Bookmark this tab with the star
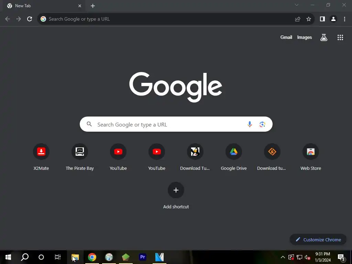Viewport: 352px width, 264px height. tap(309, 19)
